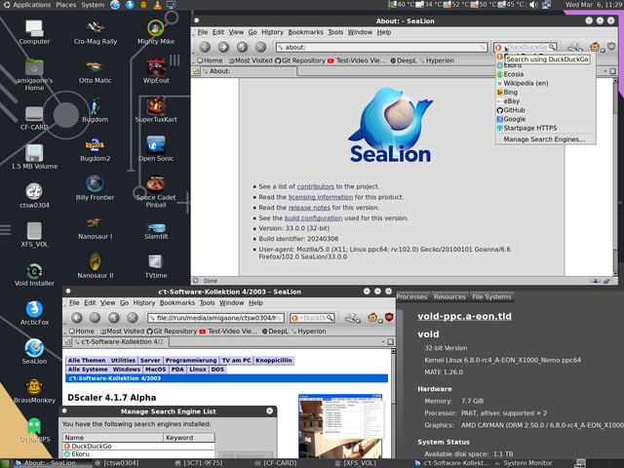Open Nanosaur II desktop icon
This screenshot has width=624, height=468.
click(96, 266)
